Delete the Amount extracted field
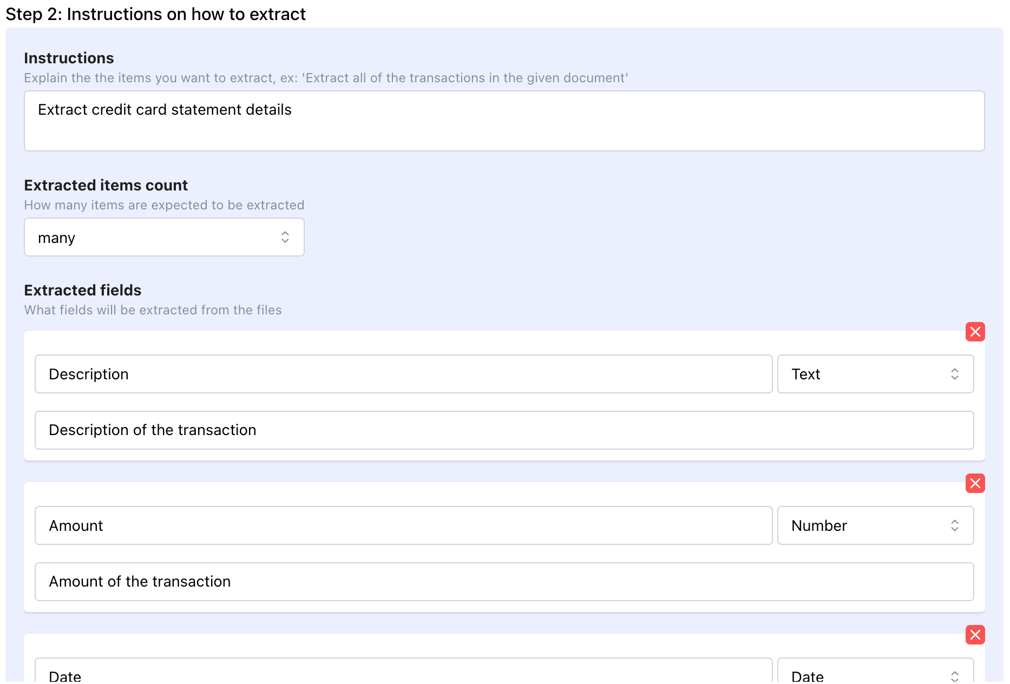The height and width of the screenshot is (684, 1010). coord(975,483)
